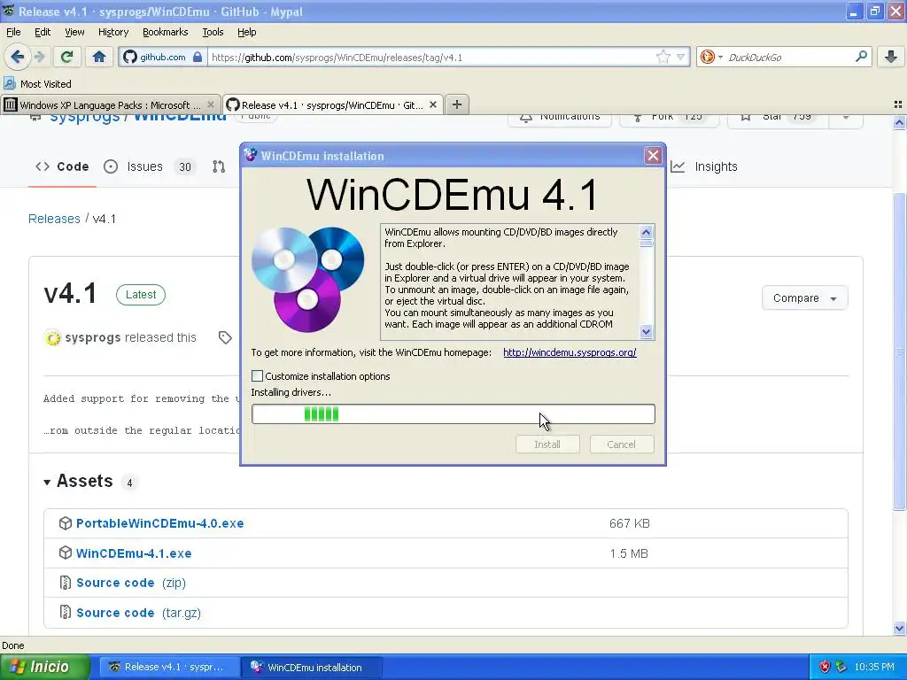
Task: Open the DuckDuckGo search engine selector
Action: coord(711,57)
